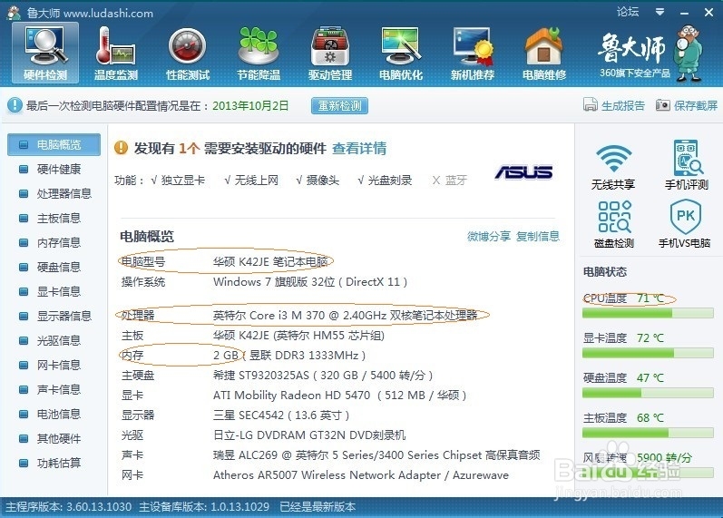Open the 节能降温 energy saving tool
Screen dimensions: 723x518
coord(259,53)
